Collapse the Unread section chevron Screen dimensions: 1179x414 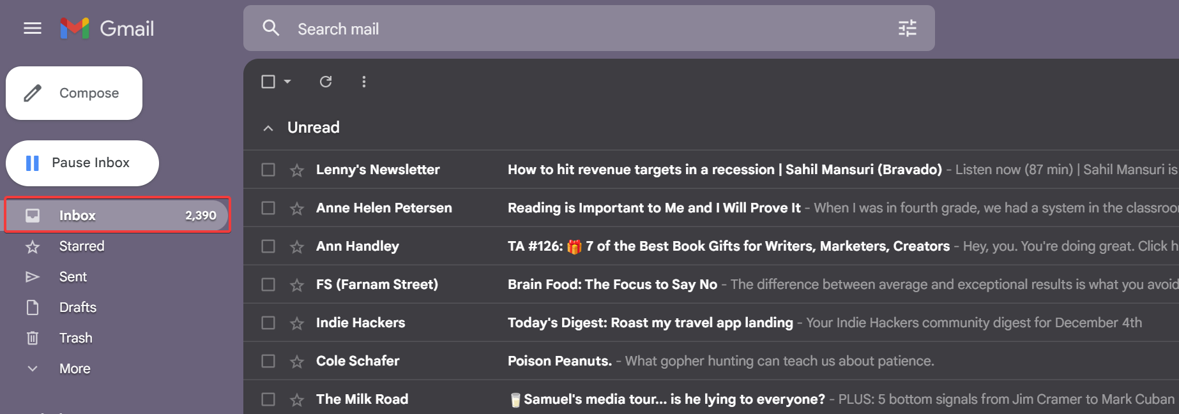268,128
